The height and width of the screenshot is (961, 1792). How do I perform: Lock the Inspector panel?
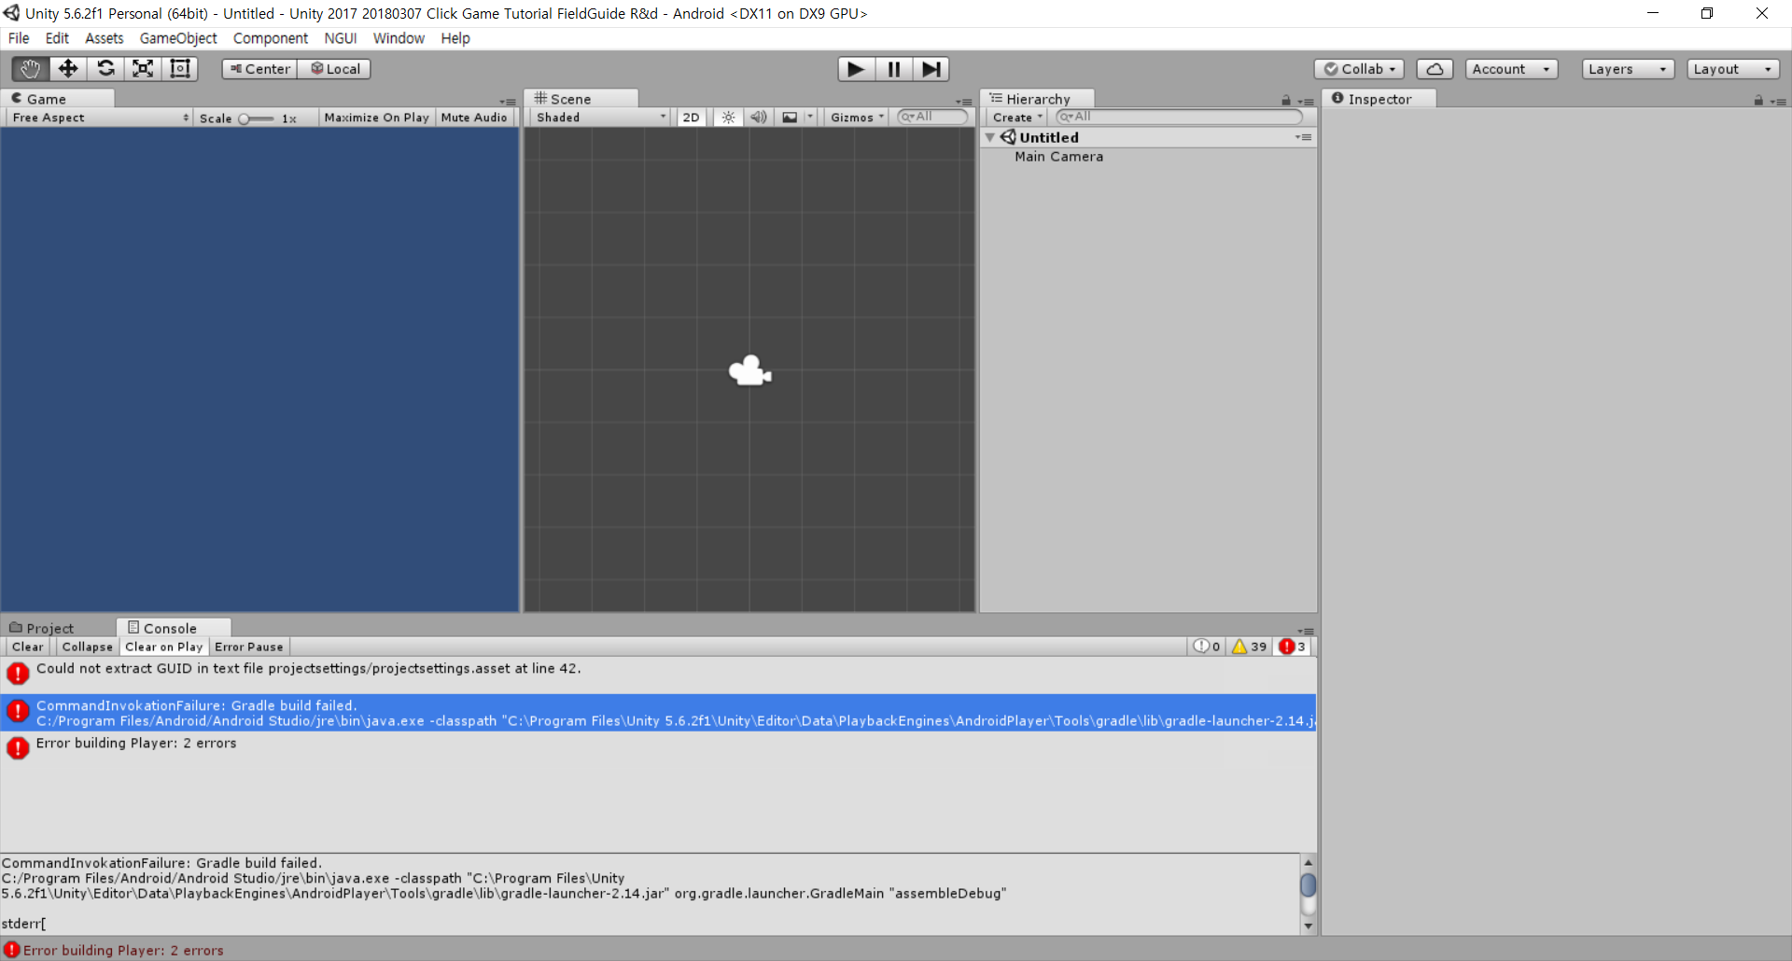pyautogui.click(x=1758, y=101)
